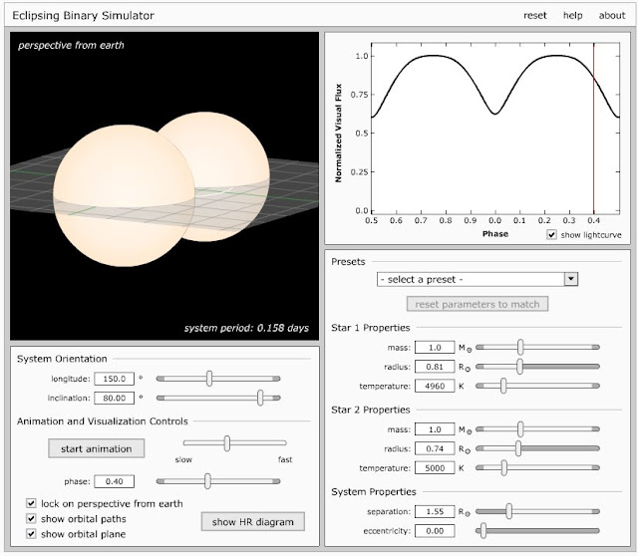This screenshot has height=556, width=638.
Task: Click the Star 1 temperature slider
Action: click(x=537, y=386)
